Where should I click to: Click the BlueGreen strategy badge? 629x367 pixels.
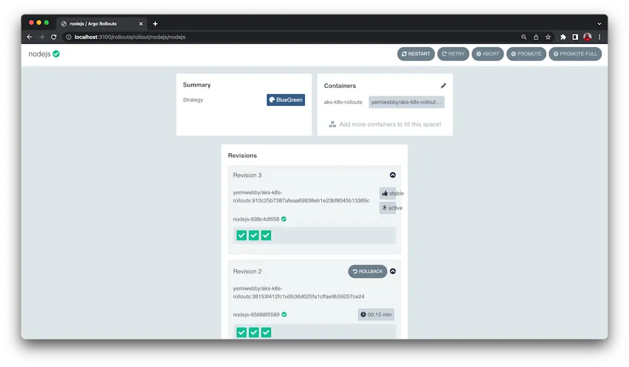[x=285, y=100]
